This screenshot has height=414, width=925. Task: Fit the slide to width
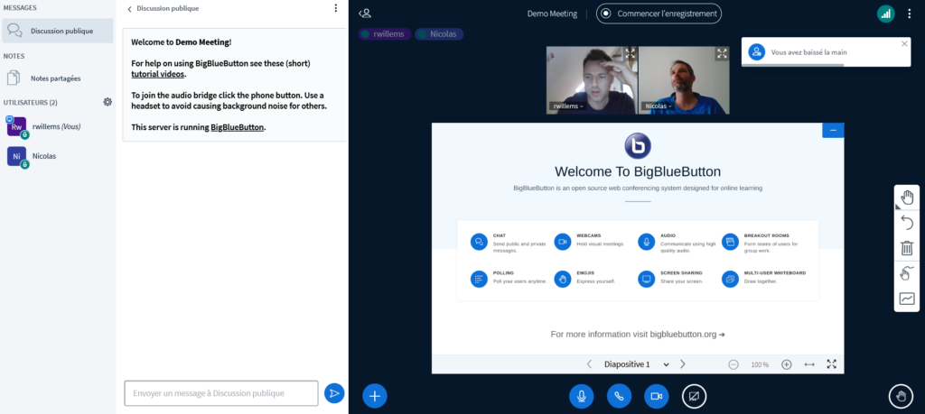(x=809, y=364)
